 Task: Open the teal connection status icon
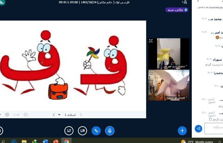[x=2, y=2]
